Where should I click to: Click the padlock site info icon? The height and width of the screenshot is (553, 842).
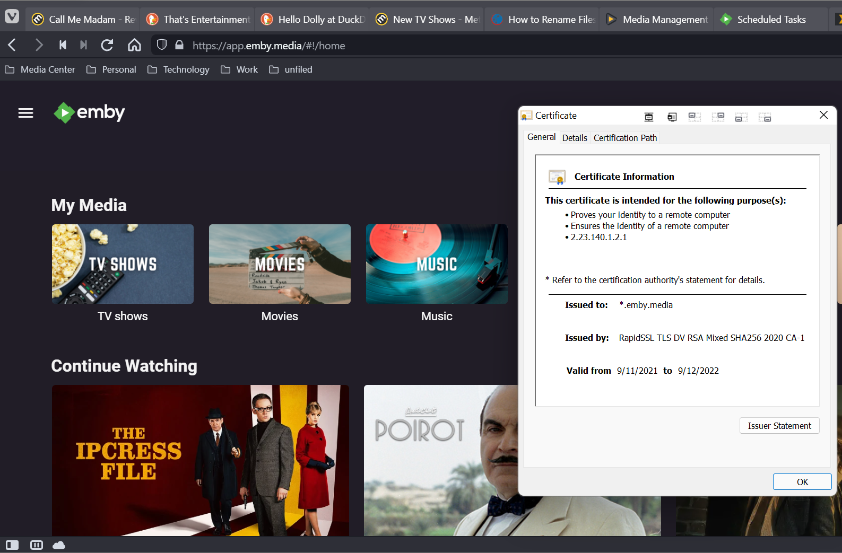179,45
